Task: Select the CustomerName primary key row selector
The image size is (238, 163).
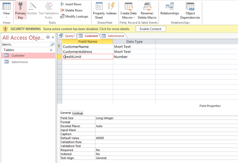Action: pos(59,47)
